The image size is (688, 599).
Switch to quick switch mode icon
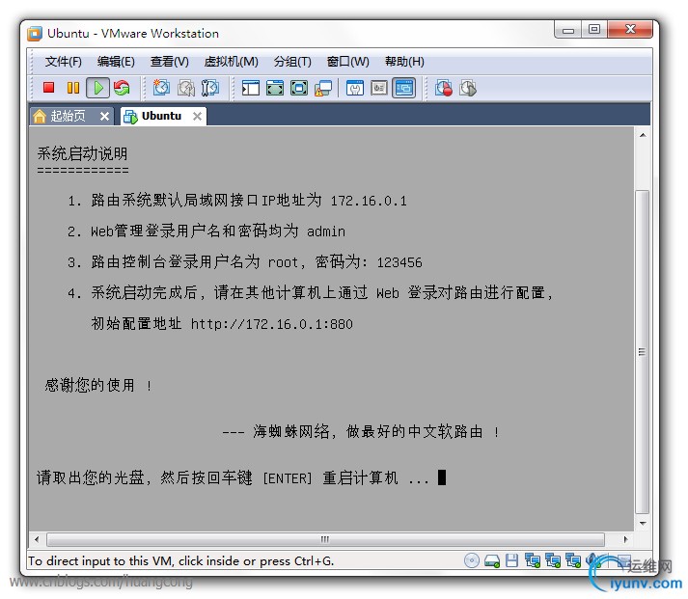275,88
